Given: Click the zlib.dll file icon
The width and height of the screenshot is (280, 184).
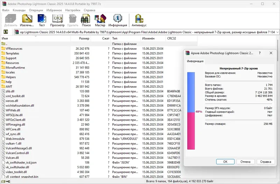Looking at the screenshot, I should [x=3, y=91].
